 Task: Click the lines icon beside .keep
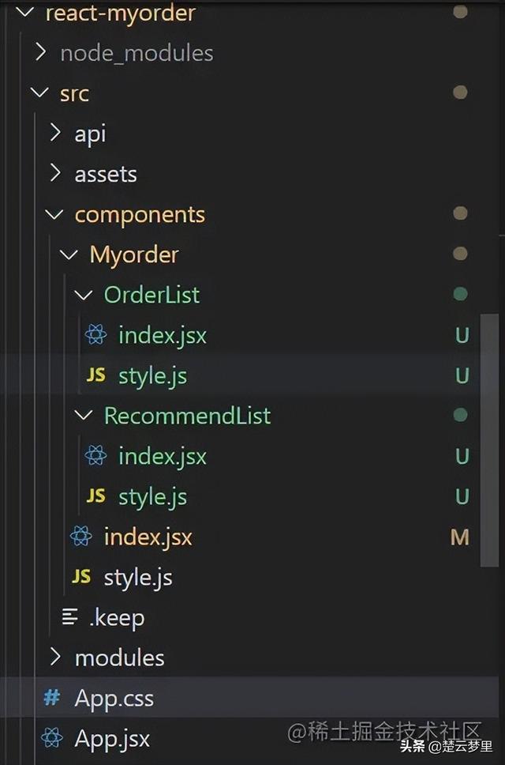[70, 617]
